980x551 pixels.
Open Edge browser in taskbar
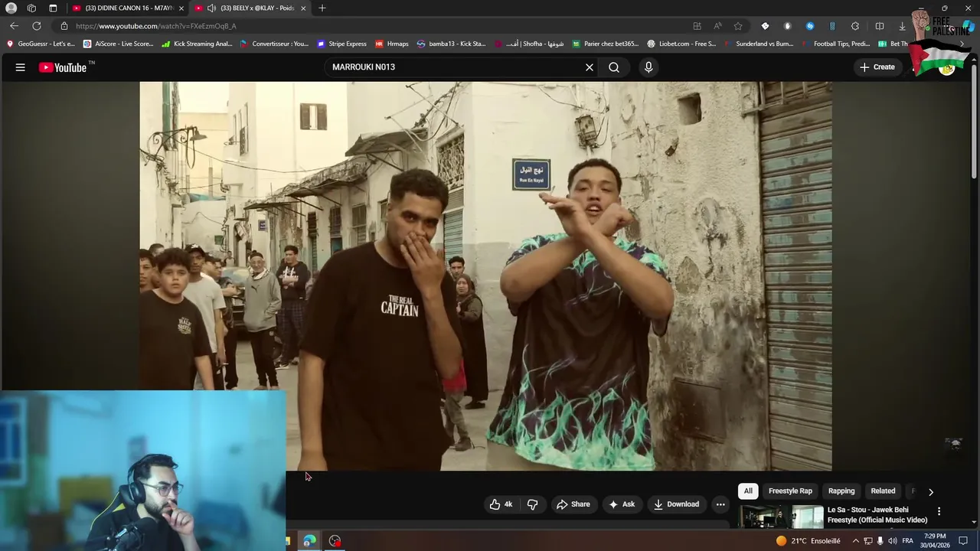309,541
